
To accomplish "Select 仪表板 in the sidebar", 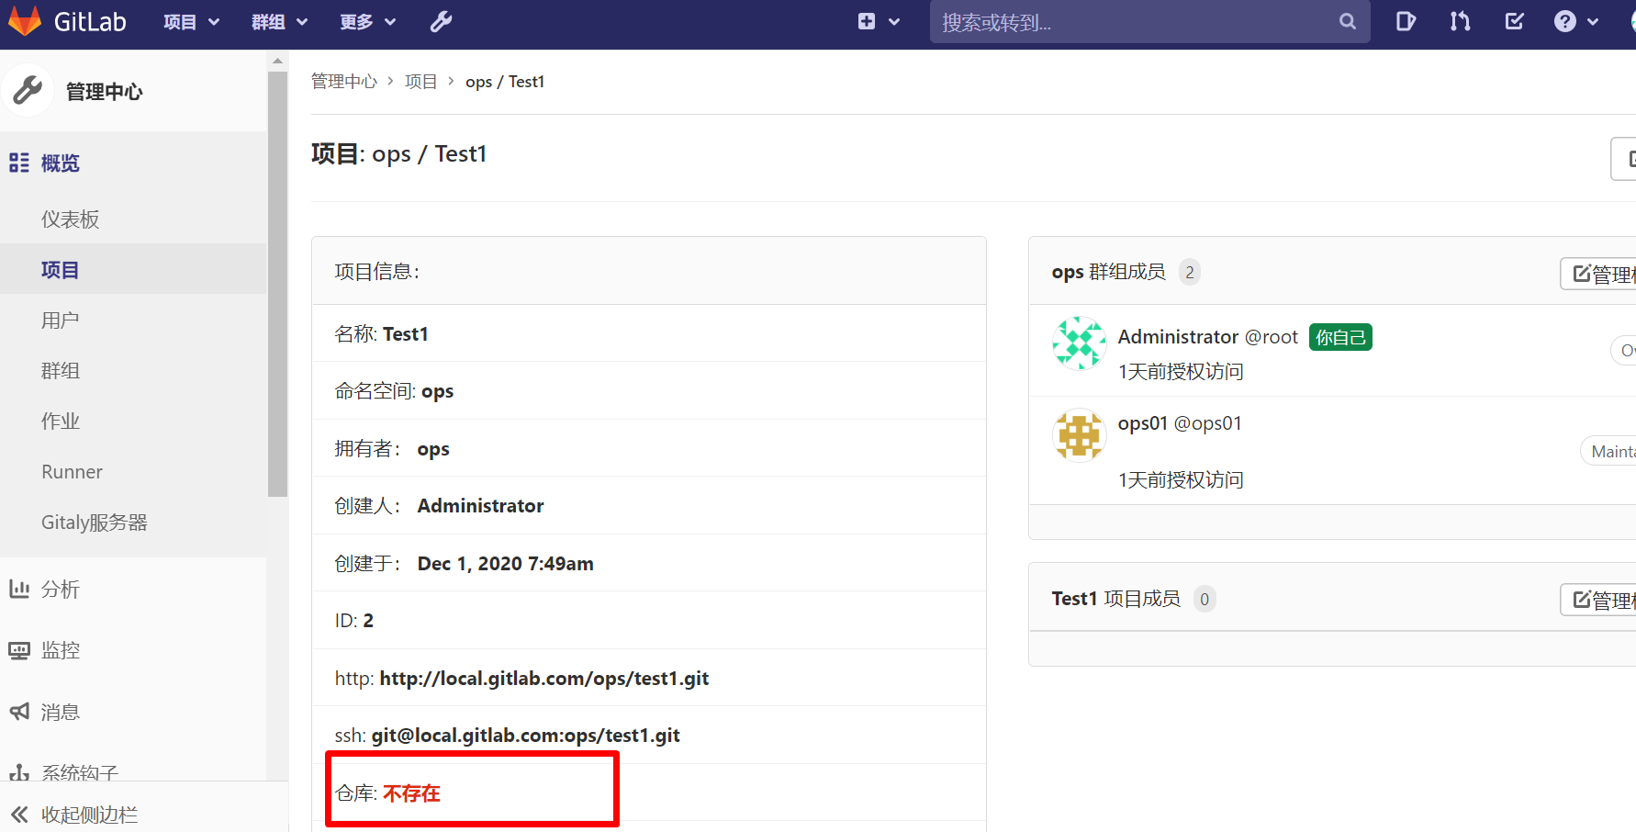I will [x=70, y=219].
